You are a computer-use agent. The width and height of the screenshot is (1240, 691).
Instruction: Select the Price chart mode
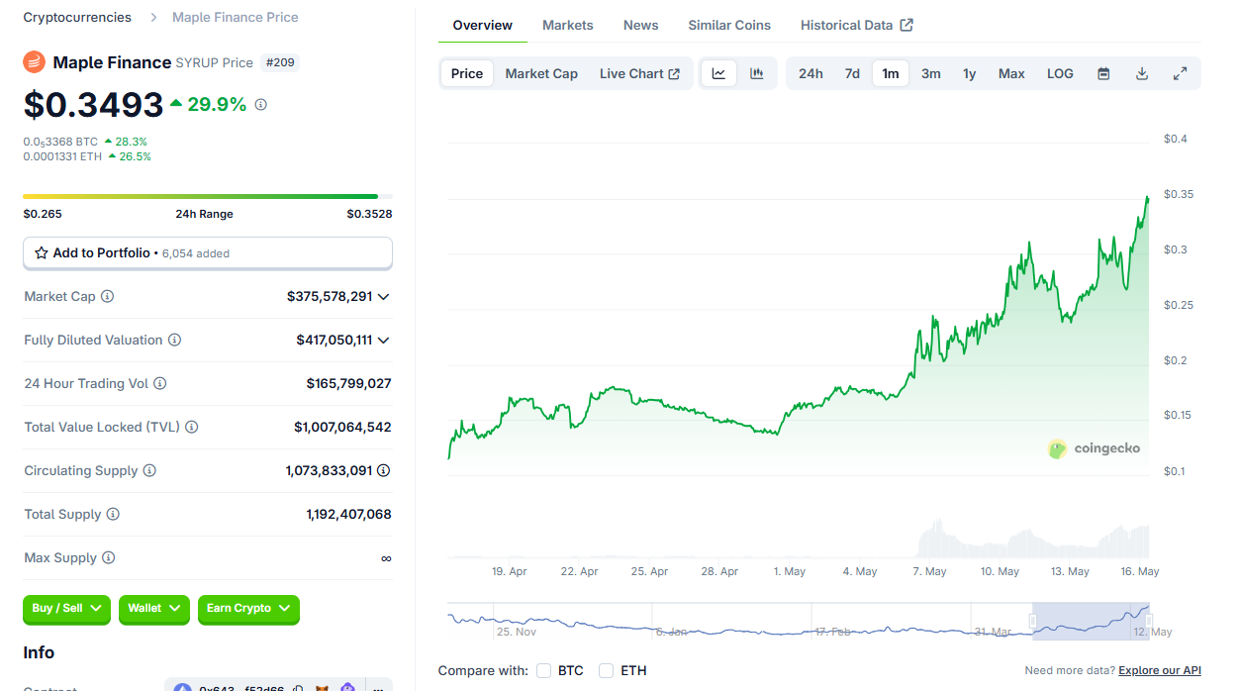467,73
